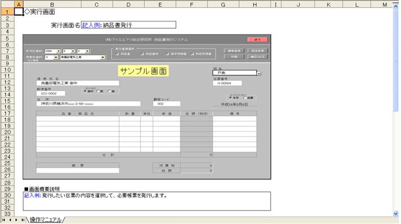Toggle the 納品書控 checkbox
The width and height of the screenshot is (401, 224).
[x=142, y=54]
